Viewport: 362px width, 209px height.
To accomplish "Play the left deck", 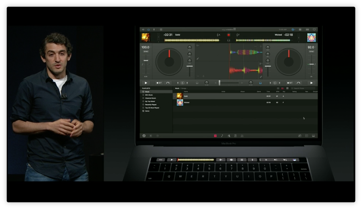I will tap(146, 83).
